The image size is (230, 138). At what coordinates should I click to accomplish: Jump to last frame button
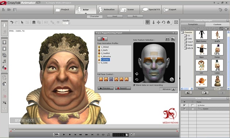click(92, 134)
